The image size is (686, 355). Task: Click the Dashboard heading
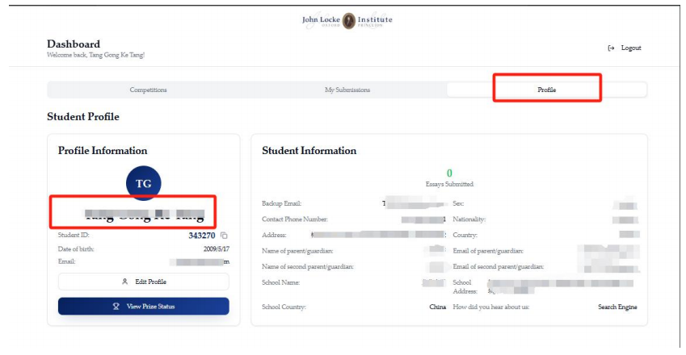(74, 44)
